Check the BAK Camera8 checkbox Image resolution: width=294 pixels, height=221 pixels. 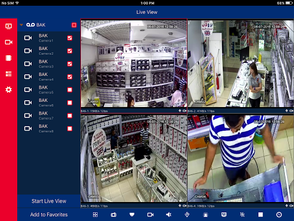[x=69, y=128]
